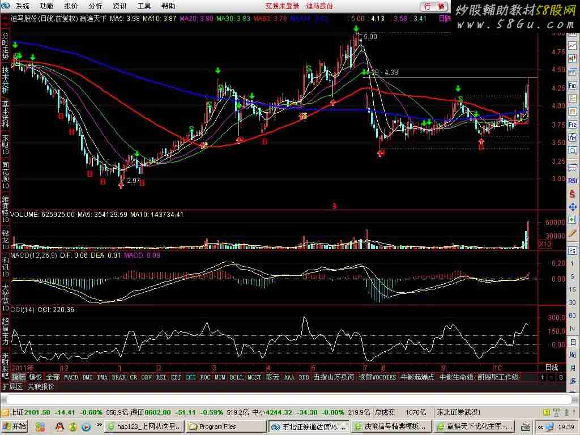Click the wave indicator toolbar icon
The image size is (580, 435).
pyautogui.click(x=572, y=168)
